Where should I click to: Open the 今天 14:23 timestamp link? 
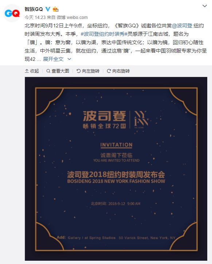click(35, 18)
